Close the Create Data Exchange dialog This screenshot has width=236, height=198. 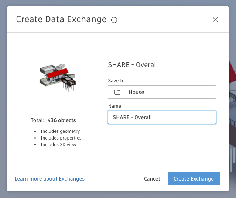215,20
